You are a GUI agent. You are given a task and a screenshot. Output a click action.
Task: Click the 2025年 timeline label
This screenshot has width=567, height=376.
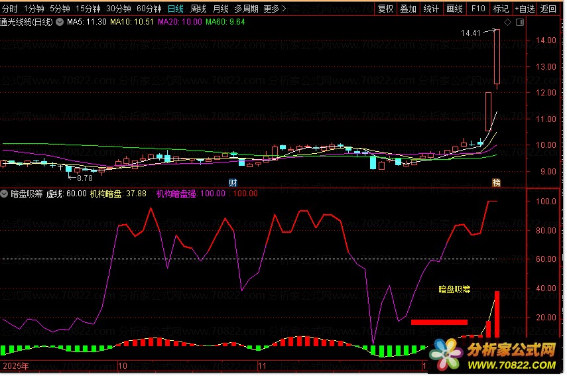pos(16,366)
